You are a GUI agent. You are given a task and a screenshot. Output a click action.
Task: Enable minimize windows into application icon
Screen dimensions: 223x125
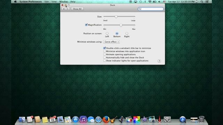pyautogui.click(x=105, y=51)
